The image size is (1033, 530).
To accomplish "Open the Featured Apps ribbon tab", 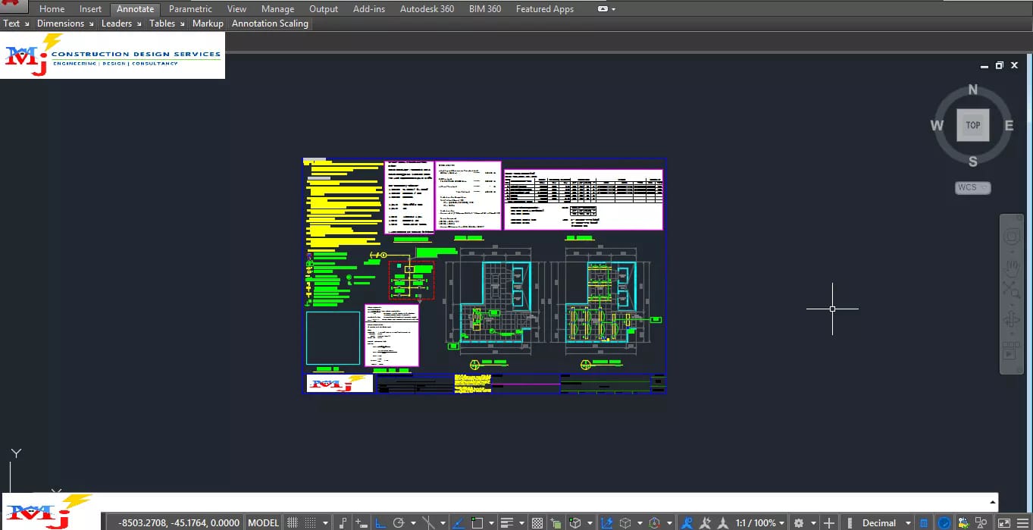I will click(545, 9).
